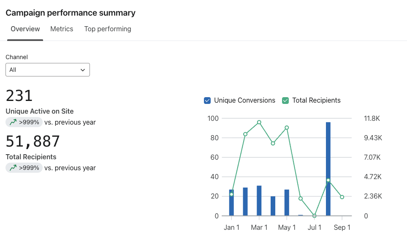
Task: Click the blue checkmark icon beside Unique Conversions
Action: tap(207, 100)
